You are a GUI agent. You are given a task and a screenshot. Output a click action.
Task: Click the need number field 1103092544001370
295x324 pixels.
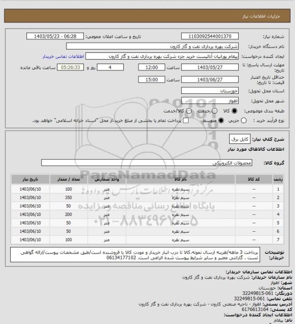210,36
